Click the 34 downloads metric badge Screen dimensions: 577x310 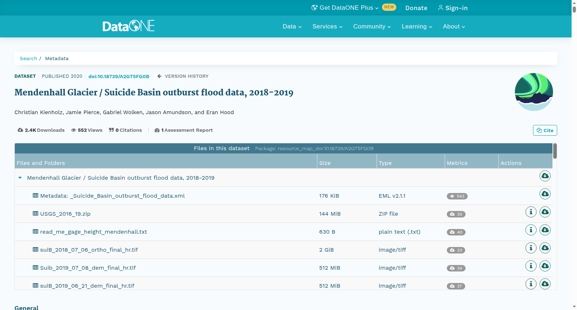(456, 268)
